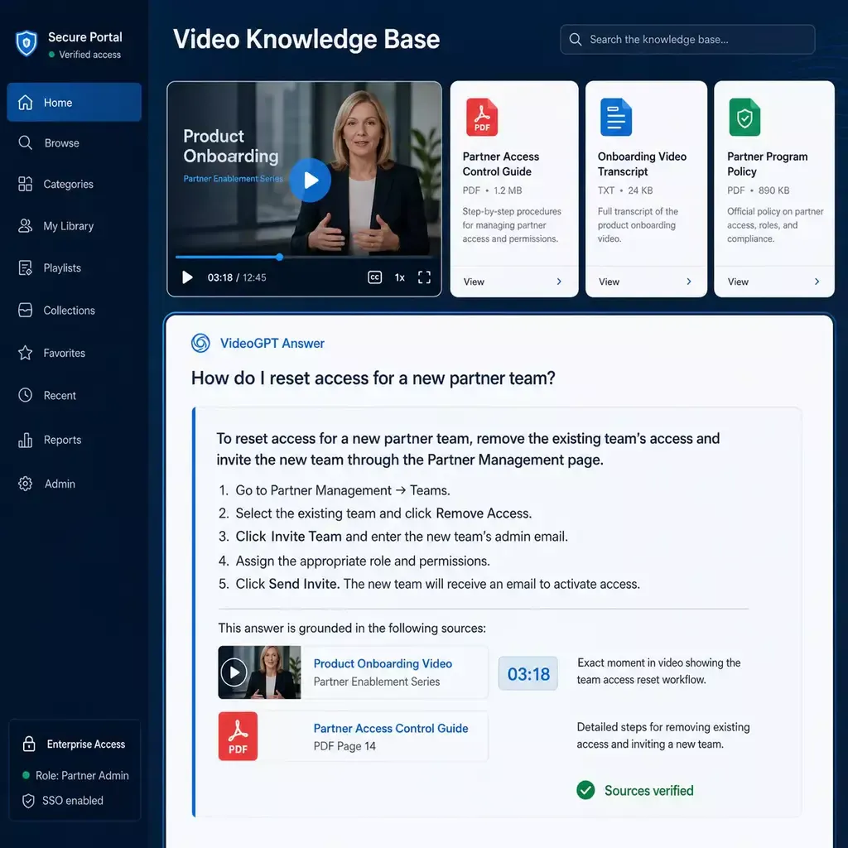Click the Secure Portal shield logo
This screenshot has height=848, width=848.
(x=26, y=43)
